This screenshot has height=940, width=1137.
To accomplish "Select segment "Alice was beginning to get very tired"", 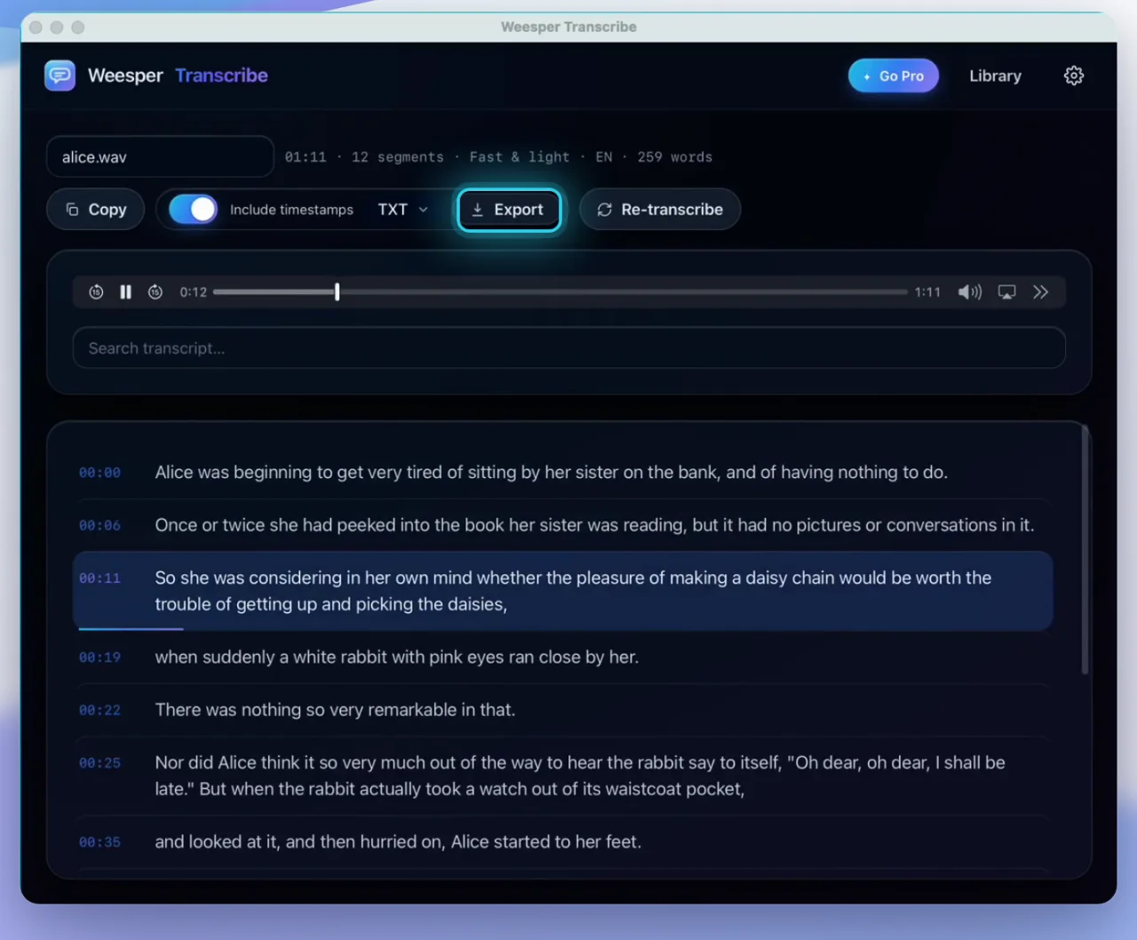I will pyautogui.click(x=563, y=473).
